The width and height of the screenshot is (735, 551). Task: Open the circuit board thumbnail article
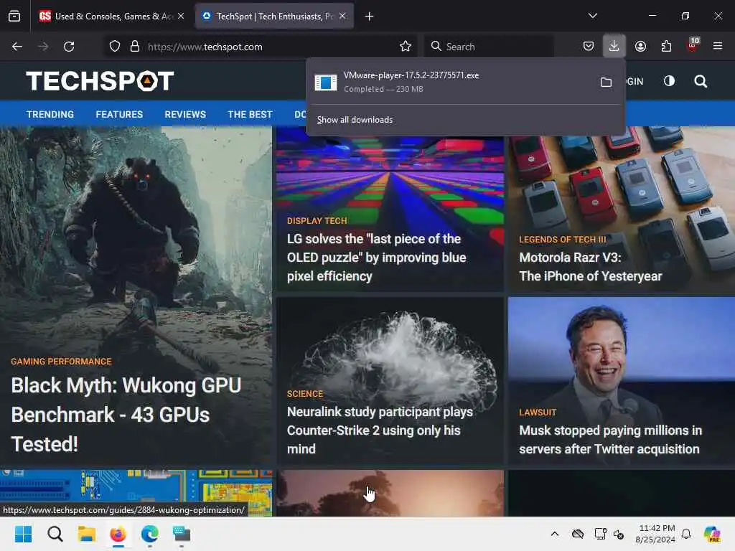coord(136,486)
